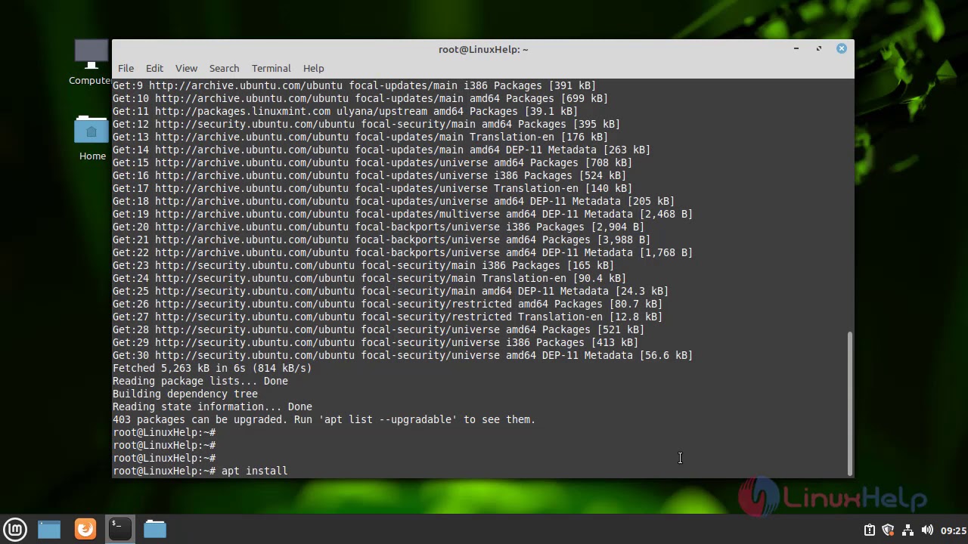Click the 'Reading state information... Done' line
968x544 pixels.
(212, 406)
